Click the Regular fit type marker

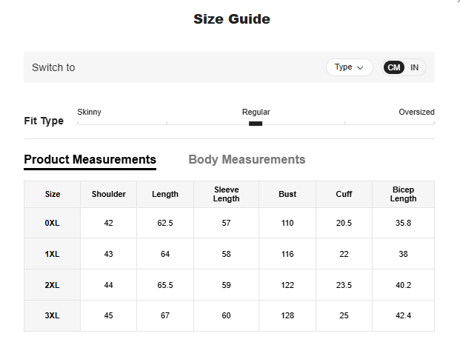(x=256, y=123)
